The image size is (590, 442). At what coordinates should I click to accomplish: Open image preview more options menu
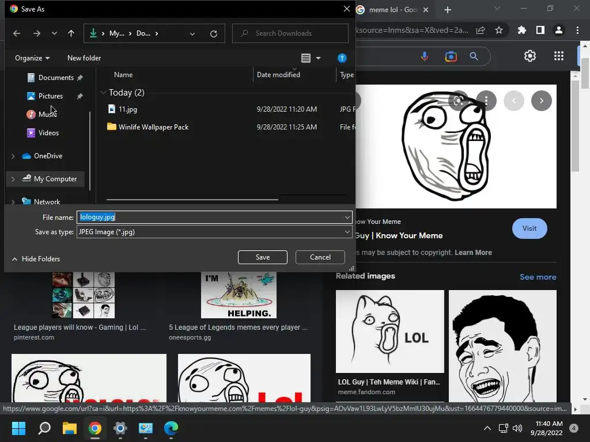pos(486,101)
